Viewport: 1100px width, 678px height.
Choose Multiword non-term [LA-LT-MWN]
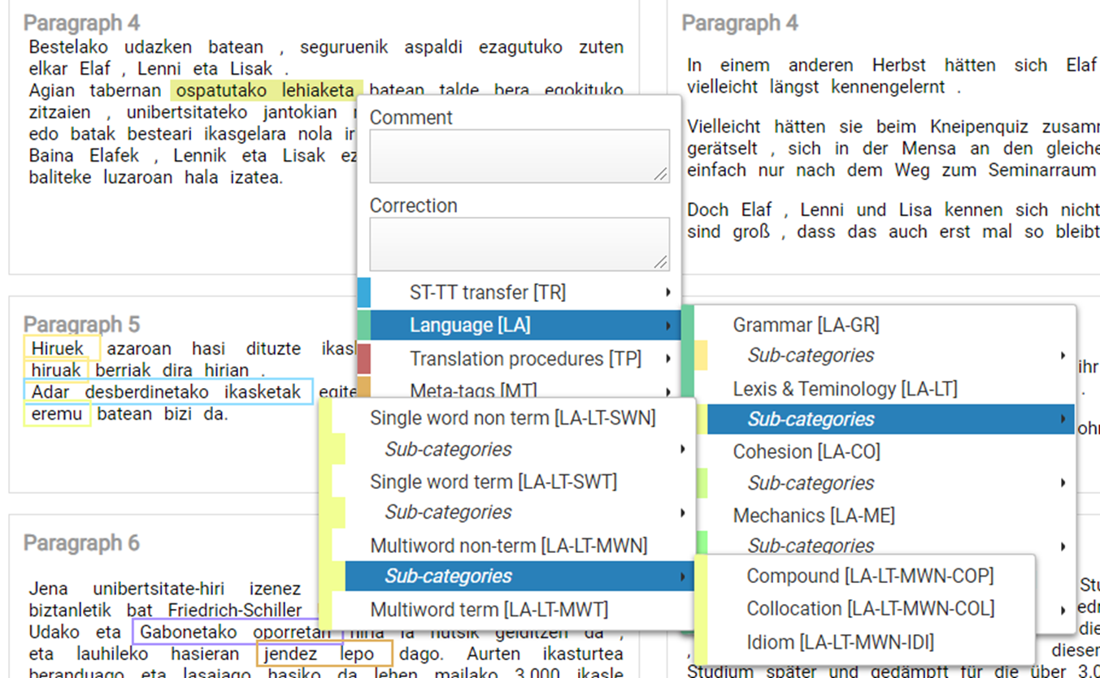(x=508, y=546)
